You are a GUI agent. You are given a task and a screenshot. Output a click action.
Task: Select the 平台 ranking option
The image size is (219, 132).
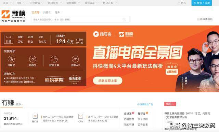(x=41, y=37)
